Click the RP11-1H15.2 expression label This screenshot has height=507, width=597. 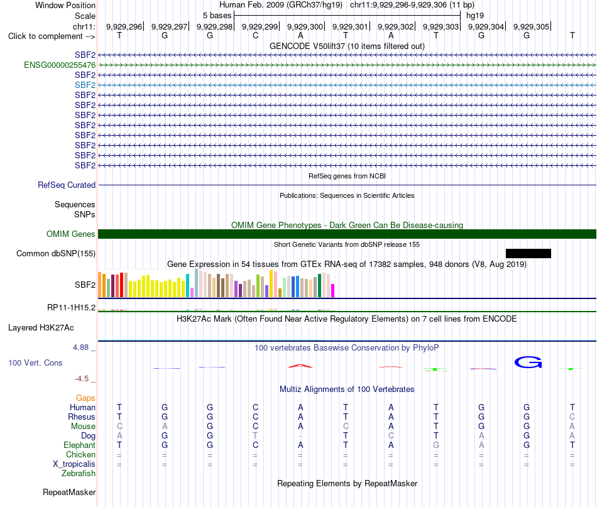tap(71, 308)
